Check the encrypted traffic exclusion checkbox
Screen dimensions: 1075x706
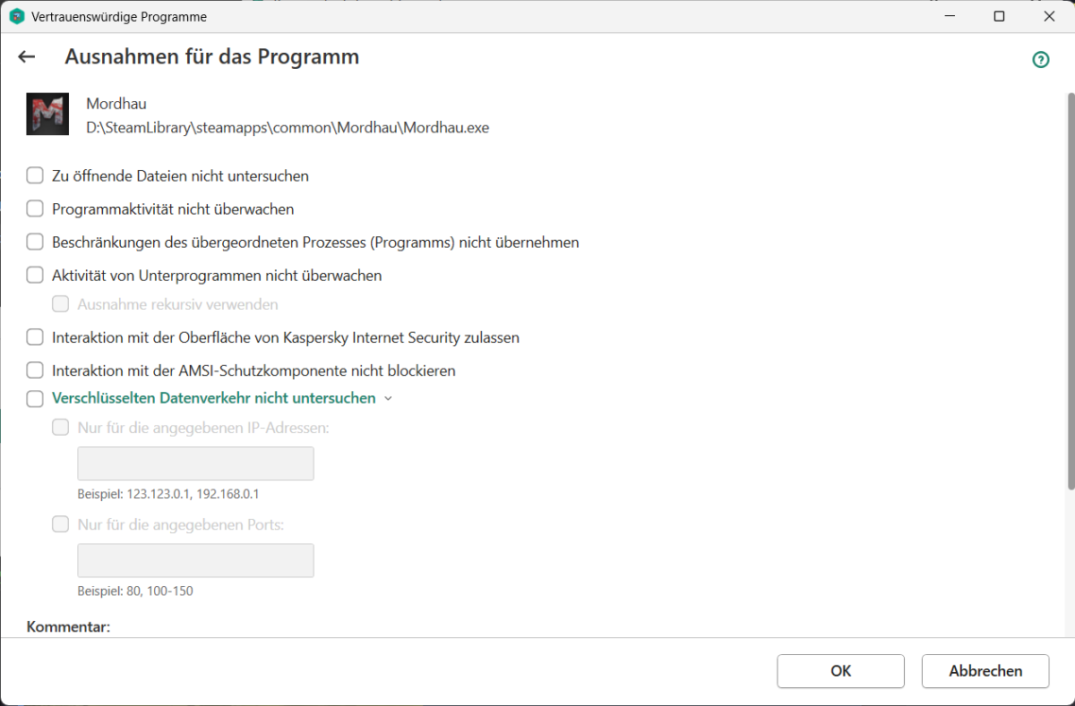pos(35,398)
